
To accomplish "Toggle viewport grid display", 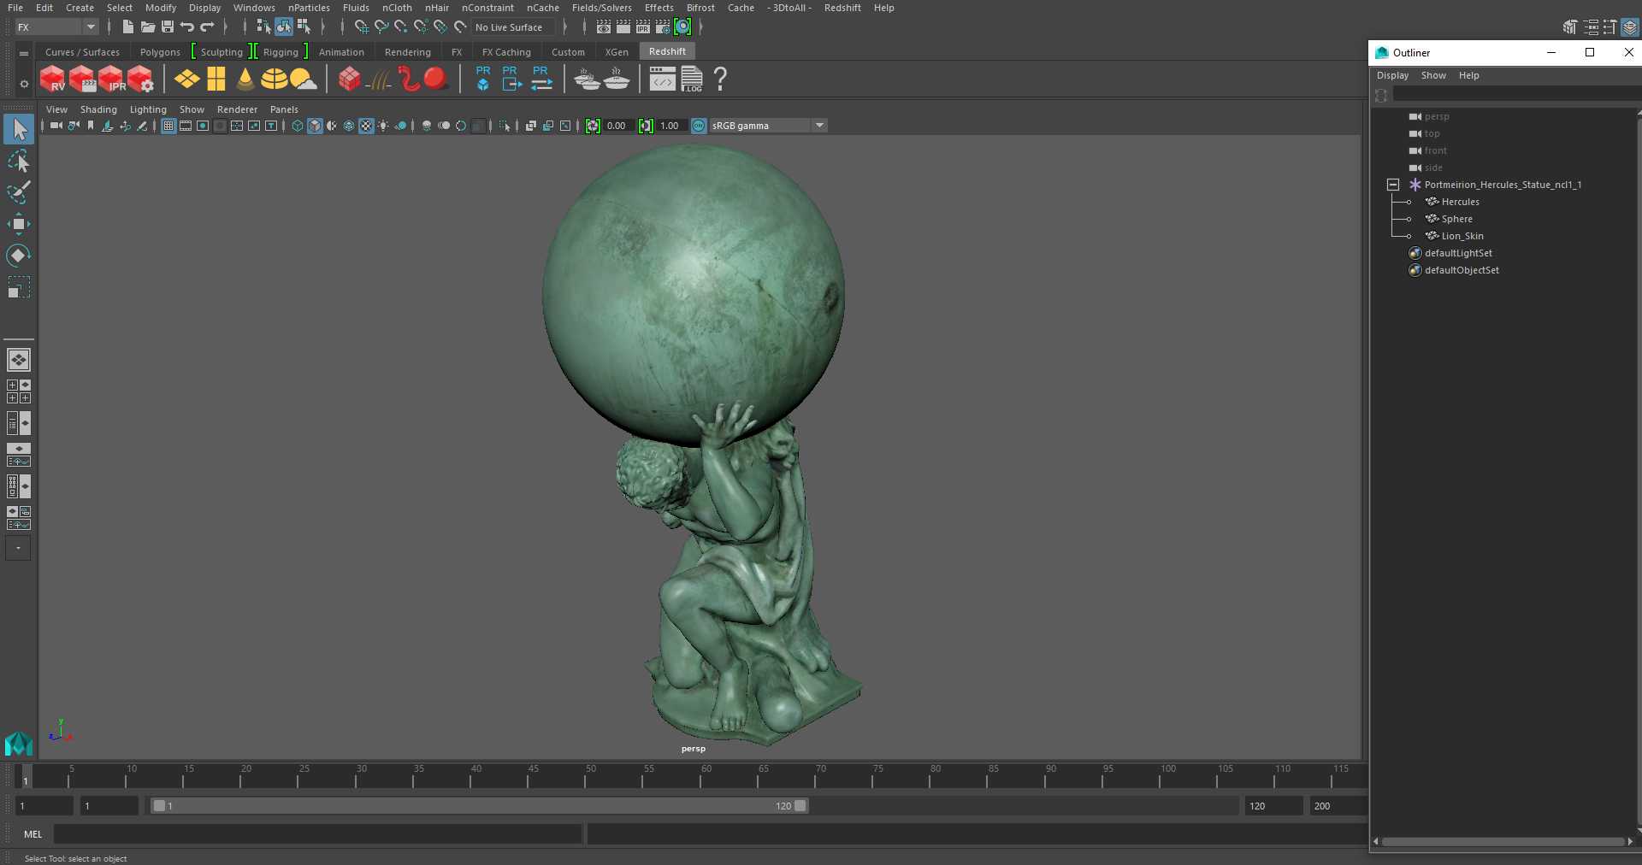I will [168, 126].
